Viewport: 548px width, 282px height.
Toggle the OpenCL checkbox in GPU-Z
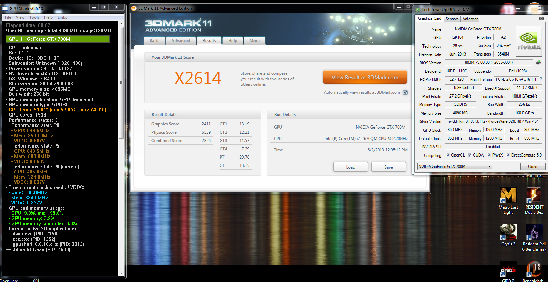tap(448, 155)
